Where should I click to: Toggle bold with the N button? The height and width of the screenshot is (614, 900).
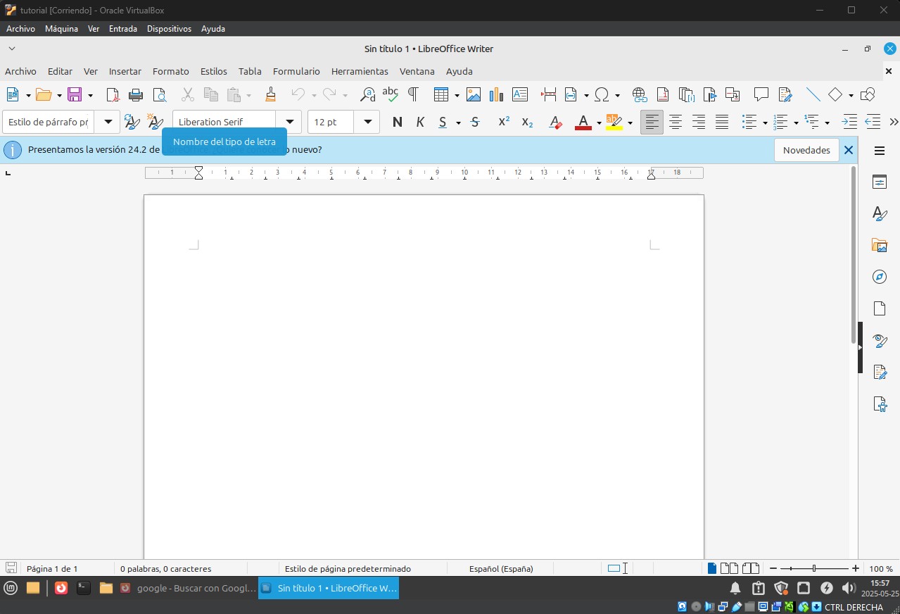click(x=398, y=122)
